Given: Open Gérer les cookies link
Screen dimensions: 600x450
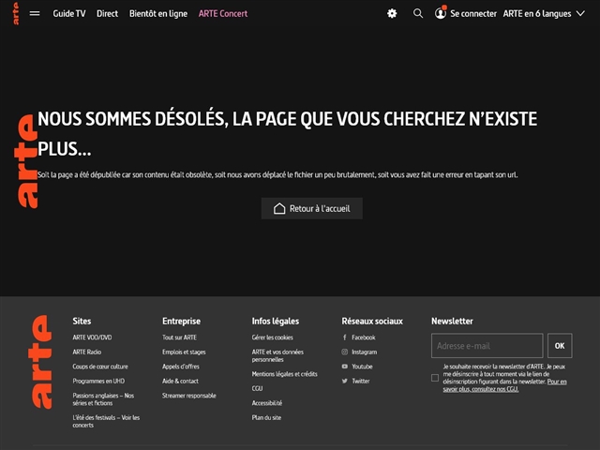Looking at the screenshot, I should click(x=273, y=337).
